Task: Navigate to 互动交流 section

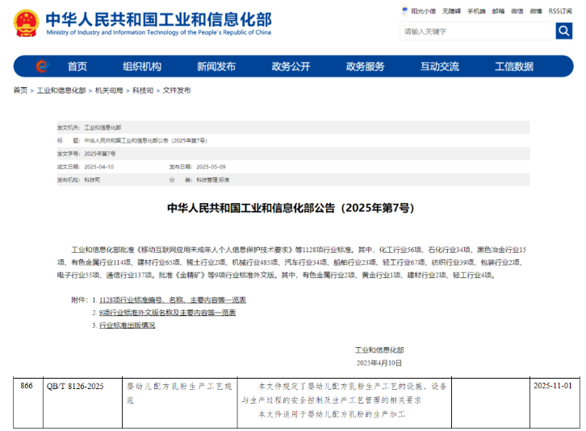Action: coord(439,66)
